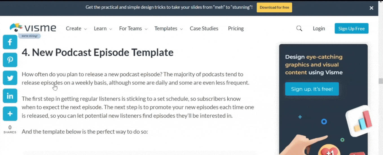Share the post on LinkedIn
Viewport: 383px width, 155px height.
(10, 96)
